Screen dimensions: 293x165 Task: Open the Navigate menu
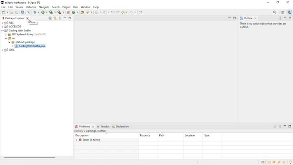44,7
